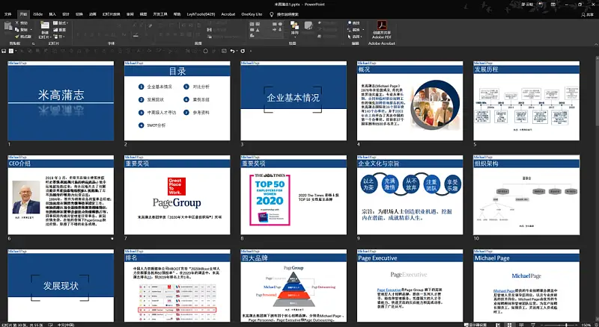Select slide 2 thumbnail 目录
599x327 pixels.
tap(177, 101)
